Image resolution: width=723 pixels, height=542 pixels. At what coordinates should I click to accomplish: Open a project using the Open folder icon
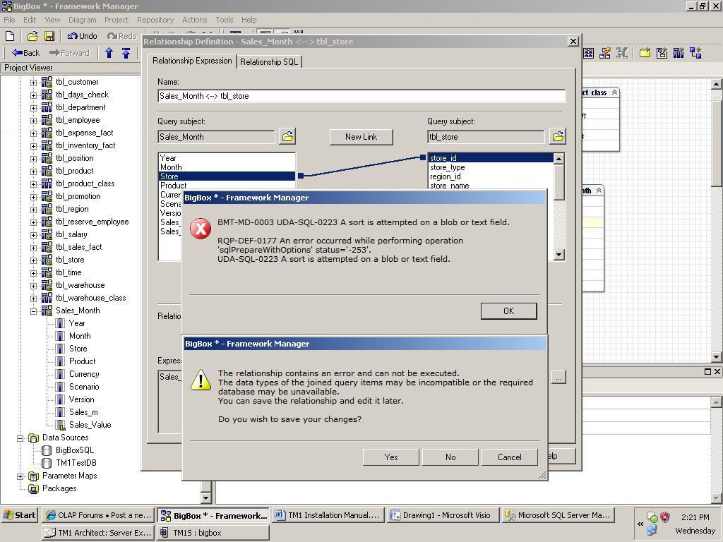(32, 37)
